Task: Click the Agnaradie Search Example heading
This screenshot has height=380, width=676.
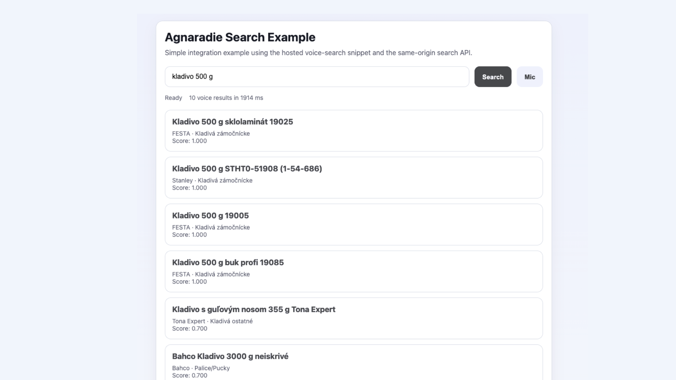Action: click(x=240, y=37)
